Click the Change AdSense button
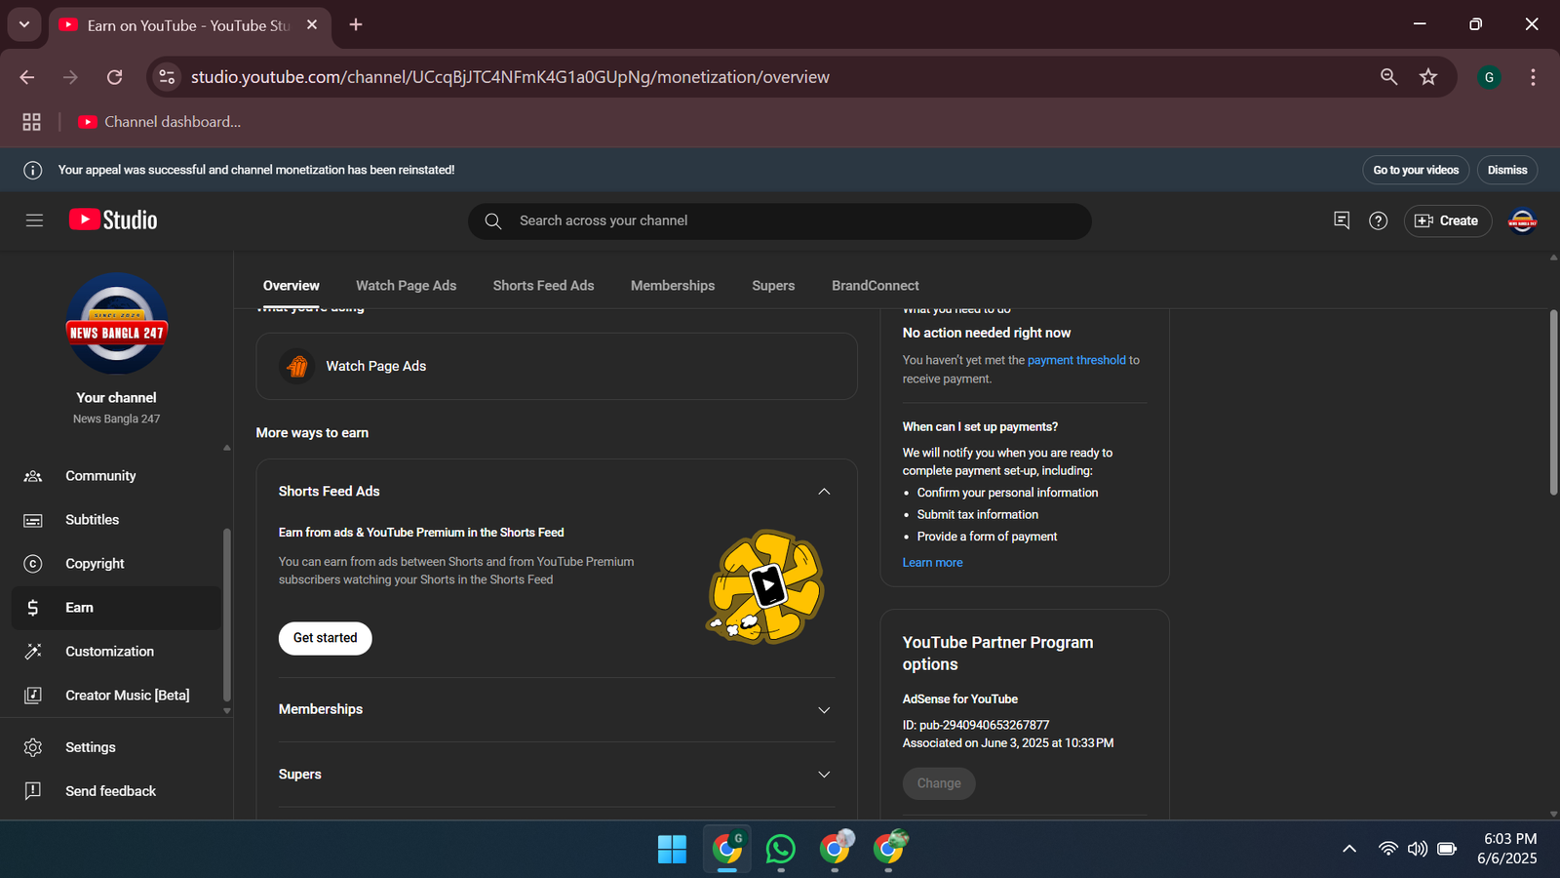 939,783
